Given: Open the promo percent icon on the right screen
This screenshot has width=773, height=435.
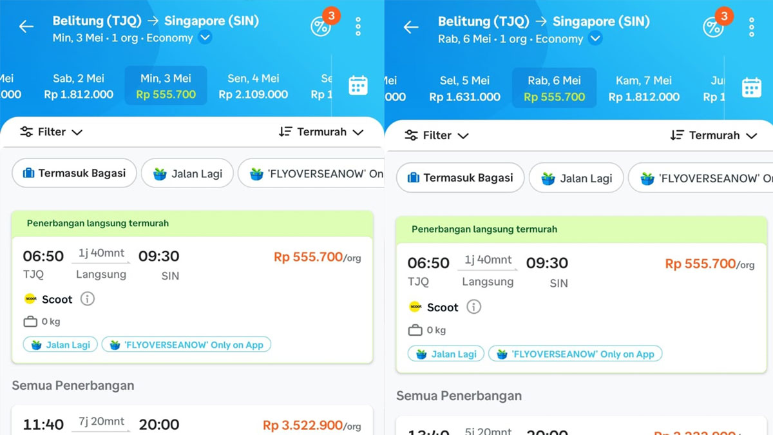Looking at the screenshot, I should [712, 27].
